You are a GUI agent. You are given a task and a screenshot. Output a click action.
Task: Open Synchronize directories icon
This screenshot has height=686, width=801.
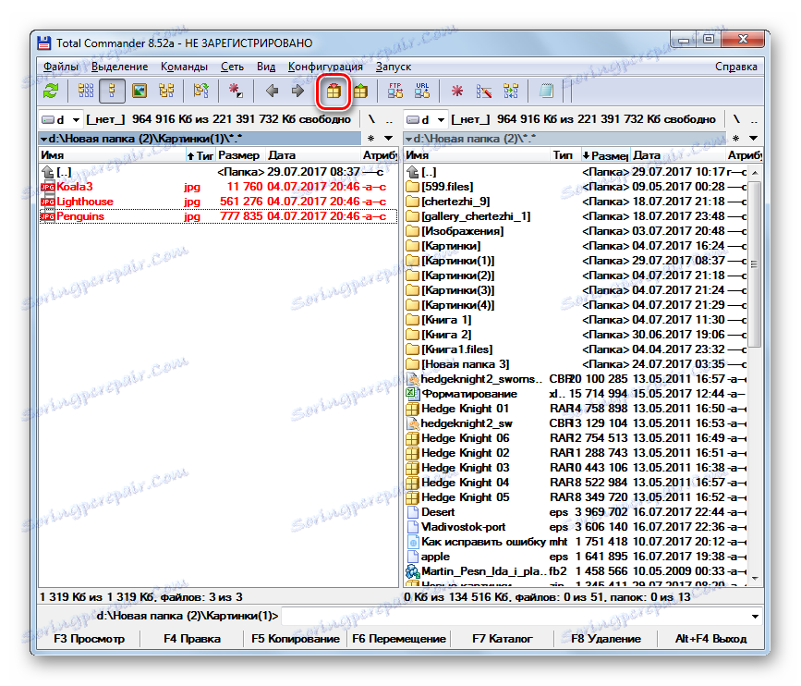[x=511, y=91]
